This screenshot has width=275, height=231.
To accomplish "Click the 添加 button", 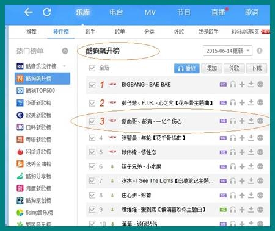I will click(211, 68).
